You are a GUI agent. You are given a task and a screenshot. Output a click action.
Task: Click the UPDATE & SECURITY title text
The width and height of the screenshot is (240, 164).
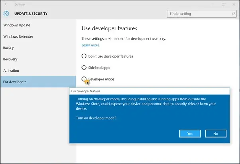(31, 14)
